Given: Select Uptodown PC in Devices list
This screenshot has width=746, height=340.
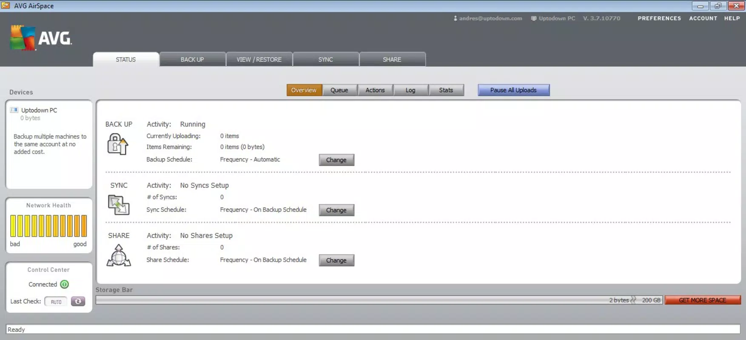Looking at the screenshot, I should coord(39,110).
